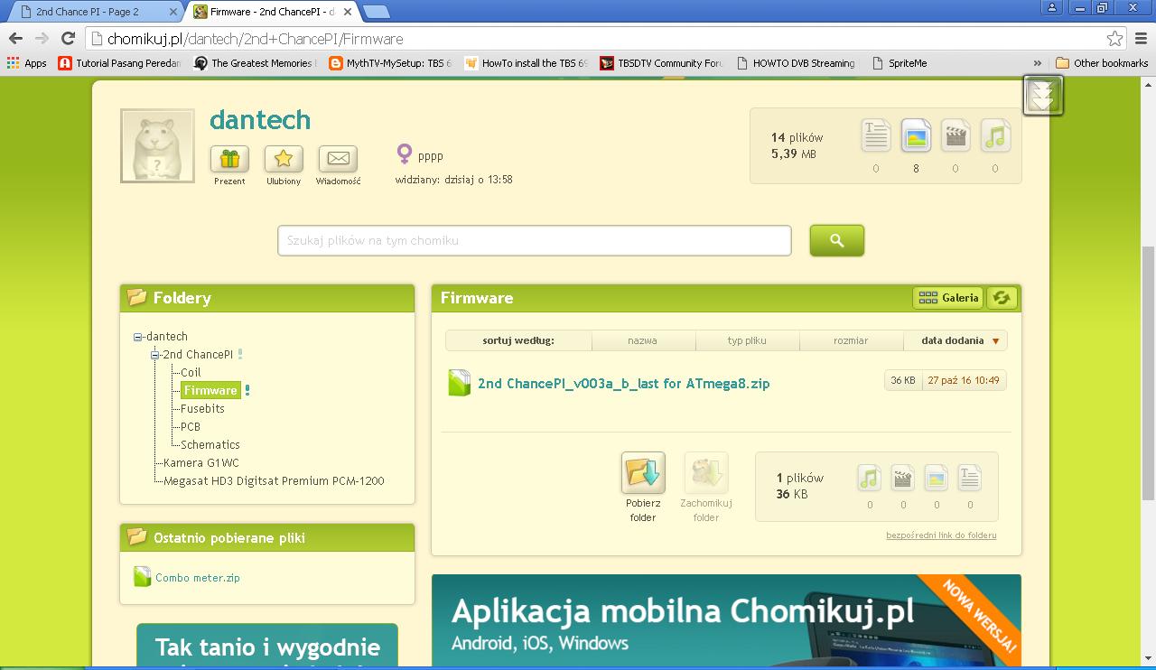Viewport: 1156px width, 670px height.
Task: Toggle sort direction arrow next to data dodania
Action: coord(996,341)
